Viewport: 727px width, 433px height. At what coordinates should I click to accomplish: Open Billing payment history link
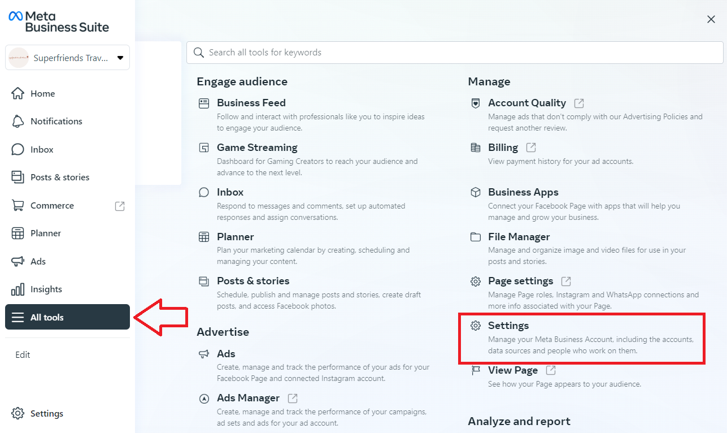pyautogui.click(x=503, y=148)
